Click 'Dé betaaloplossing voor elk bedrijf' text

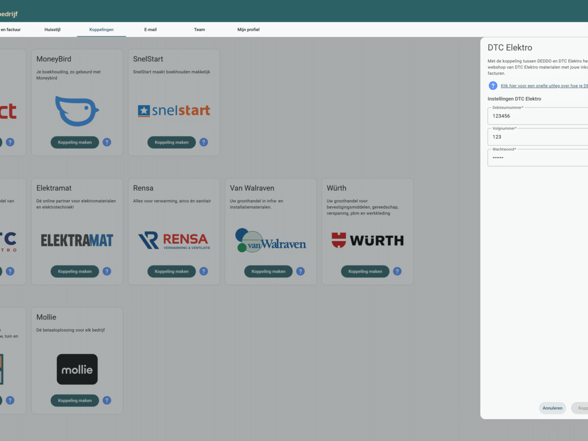point(71,330)
